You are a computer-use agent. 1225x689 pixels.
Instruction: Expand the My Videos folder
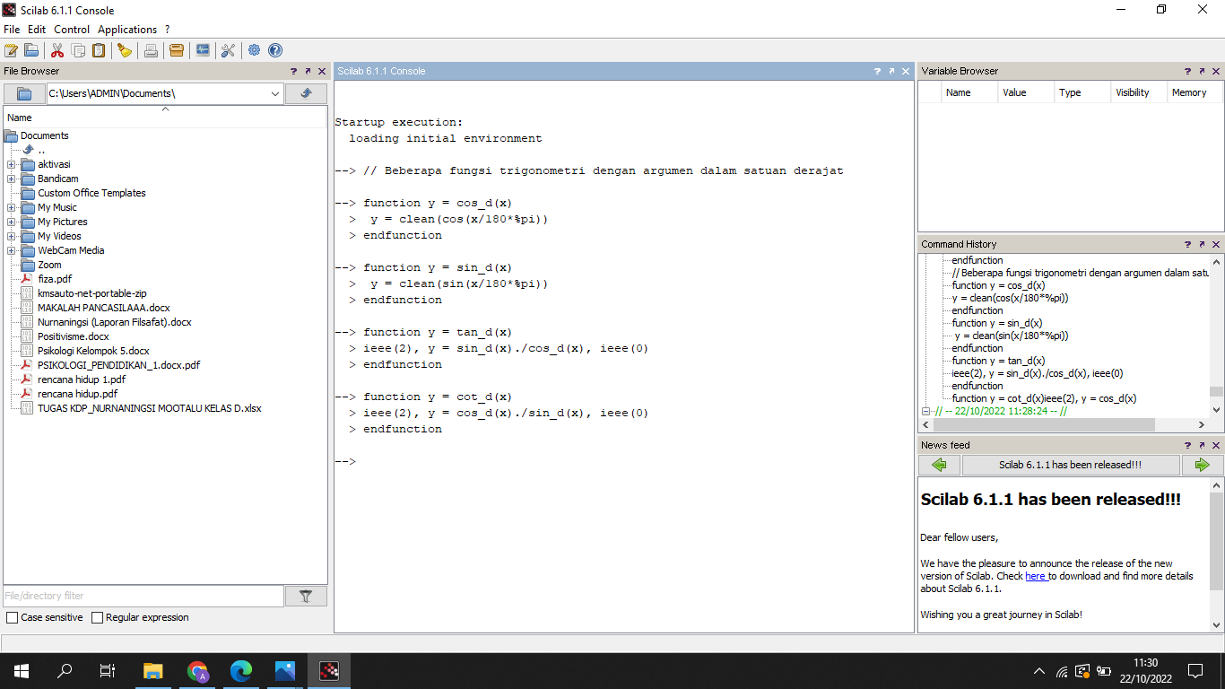(12, 237)
